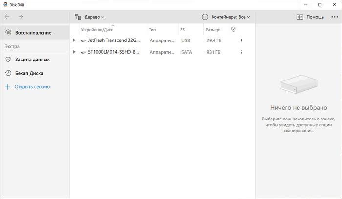
Task: Open Защита данных section
Action: tap(32, 60)
